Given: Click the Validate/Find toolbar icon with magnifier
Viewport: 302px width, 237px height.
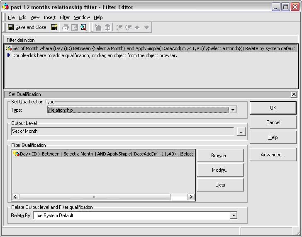Looking at the screenshot, I should [x=84, y=27].
